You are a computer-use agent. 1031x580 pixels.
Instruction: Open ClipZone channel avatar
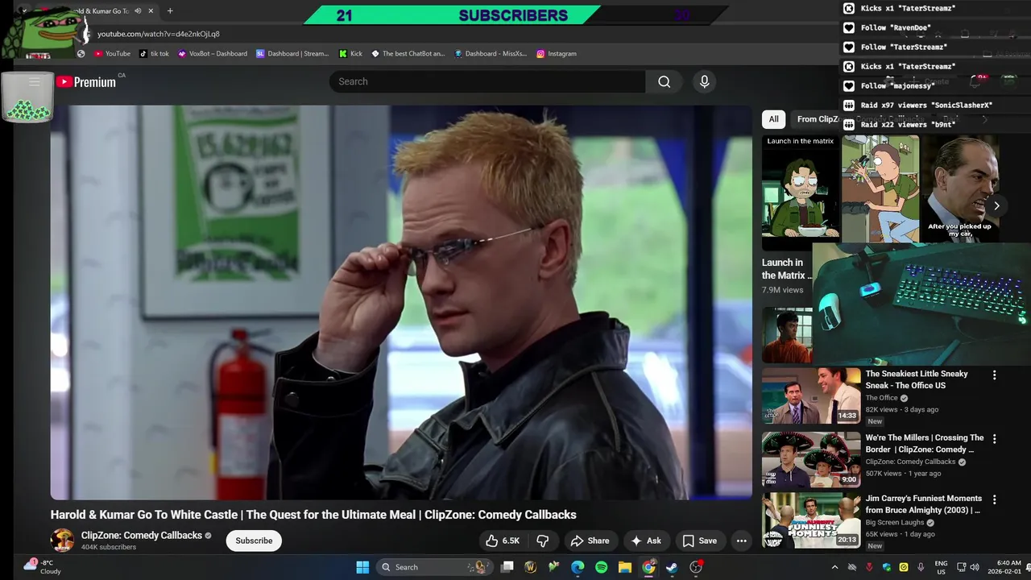(x=62, y=541)
